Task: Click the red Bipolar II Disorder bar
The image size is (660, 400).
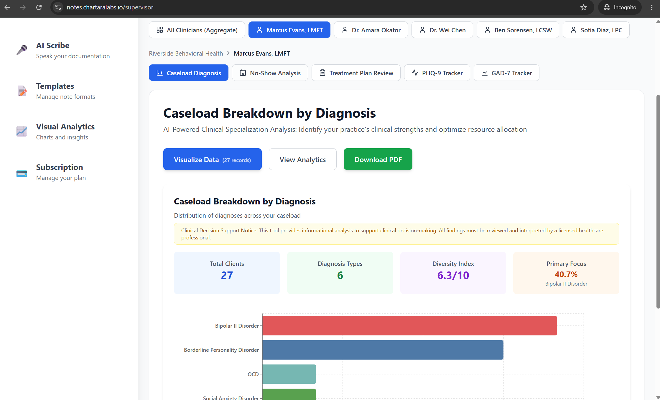Action: [x=410, y=326]
